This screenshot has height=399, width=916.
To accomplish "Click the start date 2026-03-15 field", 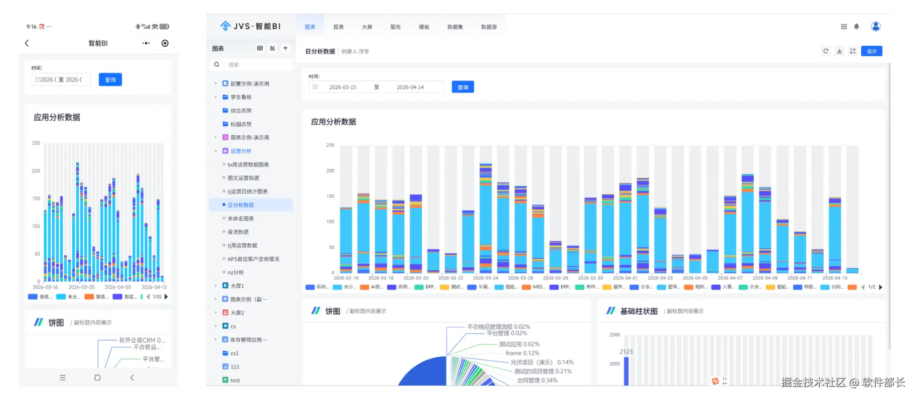I will (x=343, y=87).
